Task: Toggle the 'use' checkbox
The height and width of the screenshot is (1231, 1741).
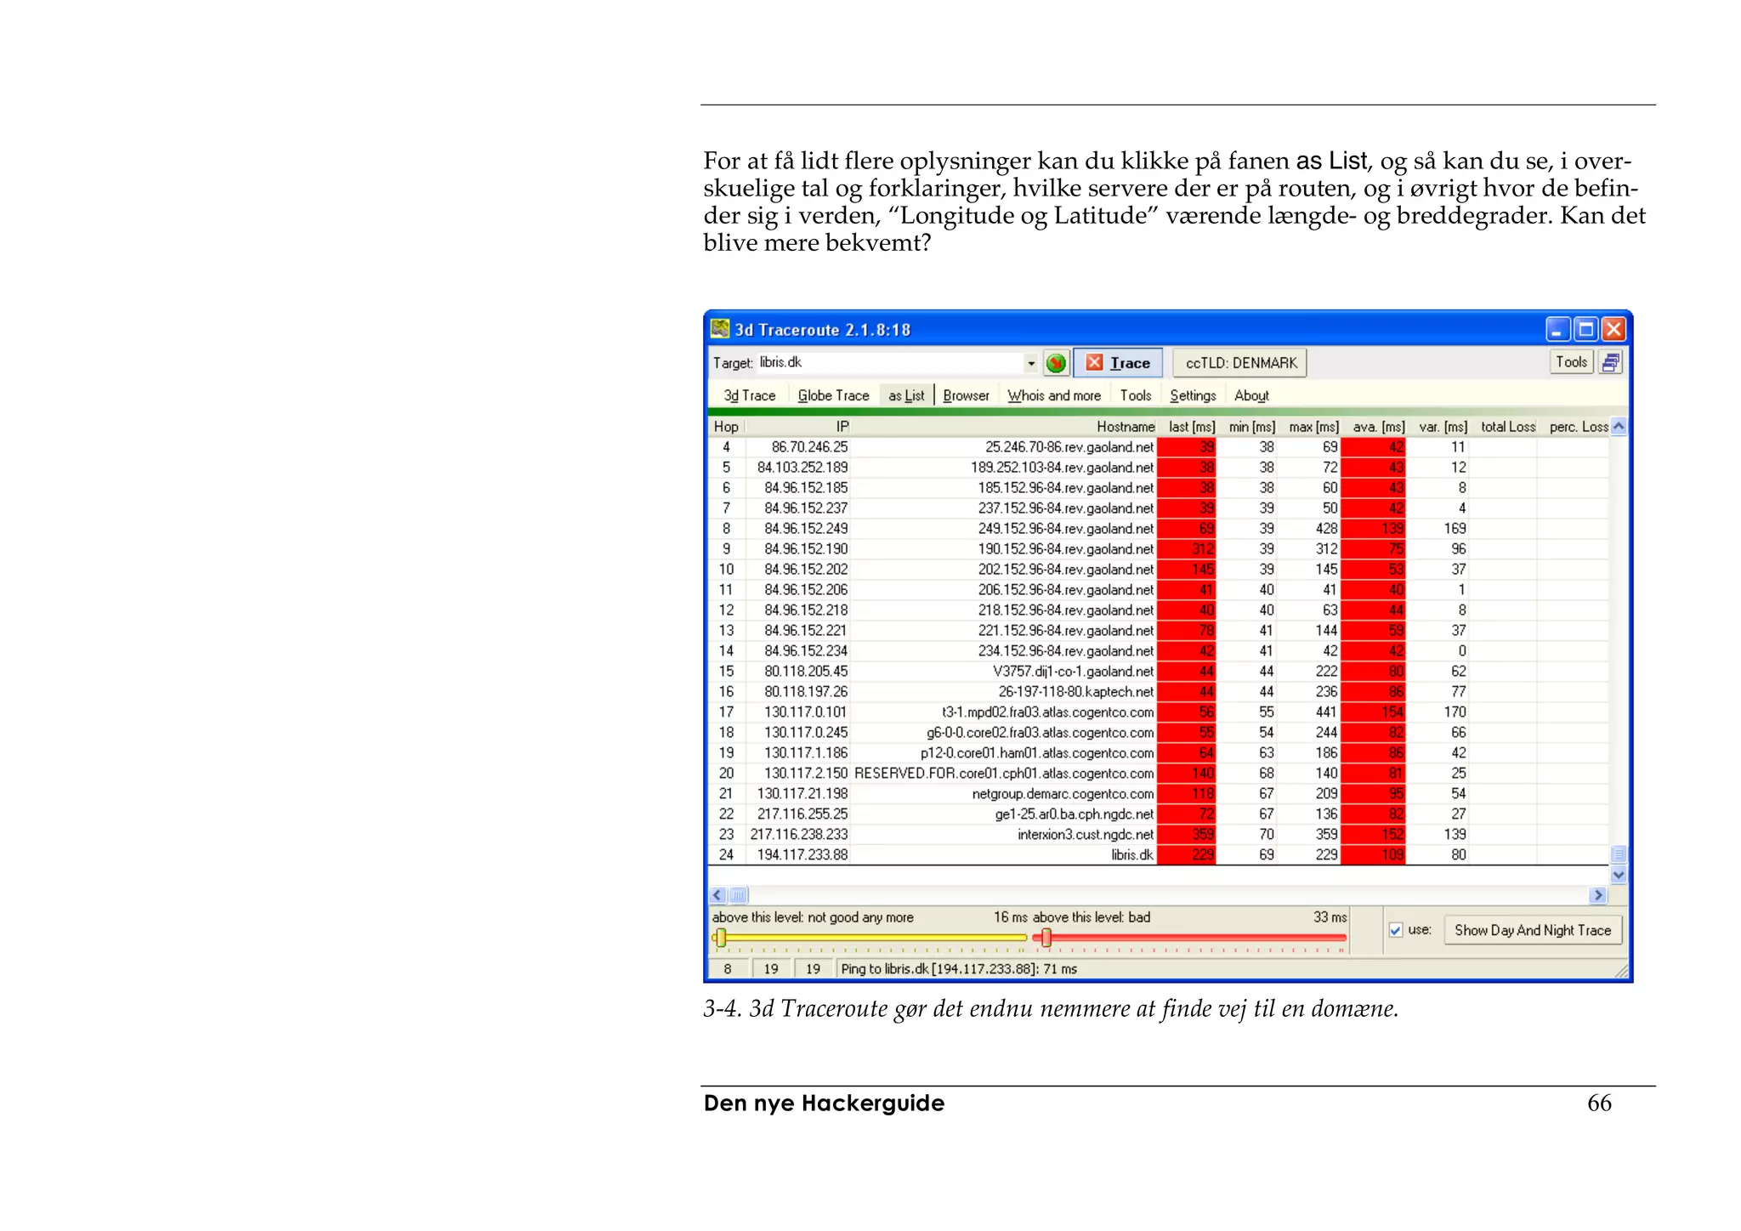Action: click(x=1395, y=930)
